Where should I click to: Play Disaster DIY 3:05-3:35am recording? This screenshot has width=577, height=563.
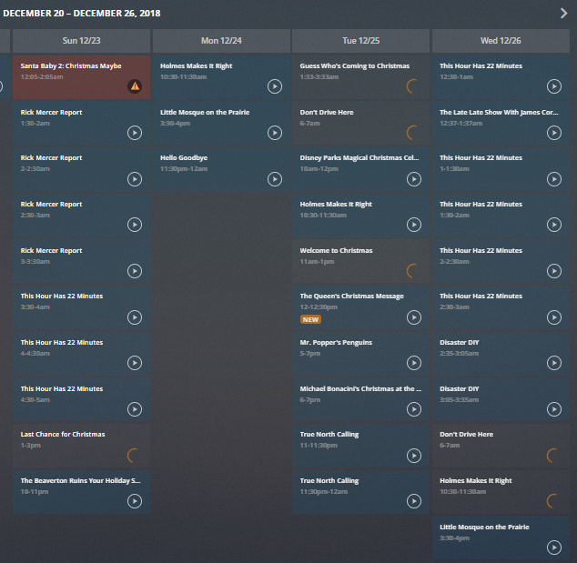(554, 409)
